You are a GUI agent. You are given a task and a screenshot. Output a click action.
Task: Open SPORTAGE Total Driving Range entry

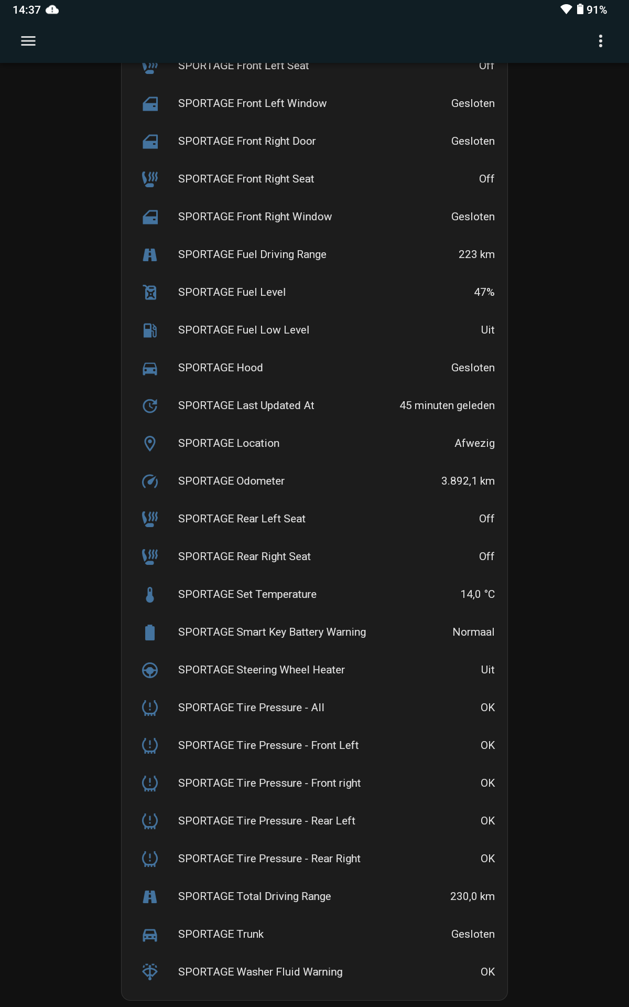pyautogui.click(x=254, y=896)
